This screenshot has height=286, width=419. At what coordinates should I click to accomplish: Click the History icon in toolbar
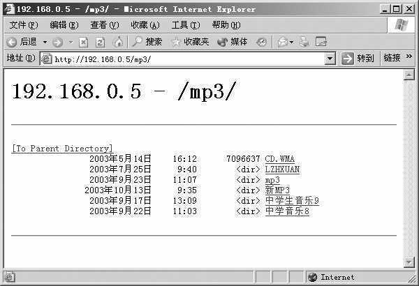point(261,42)
